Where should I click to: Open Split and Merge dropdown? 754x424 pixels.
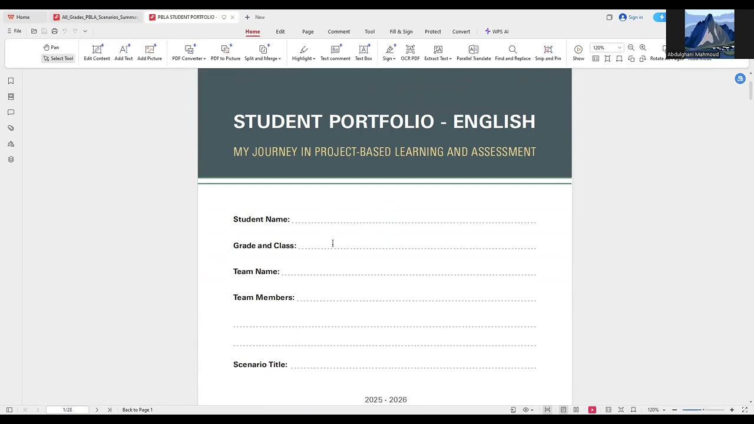(263, 53)
